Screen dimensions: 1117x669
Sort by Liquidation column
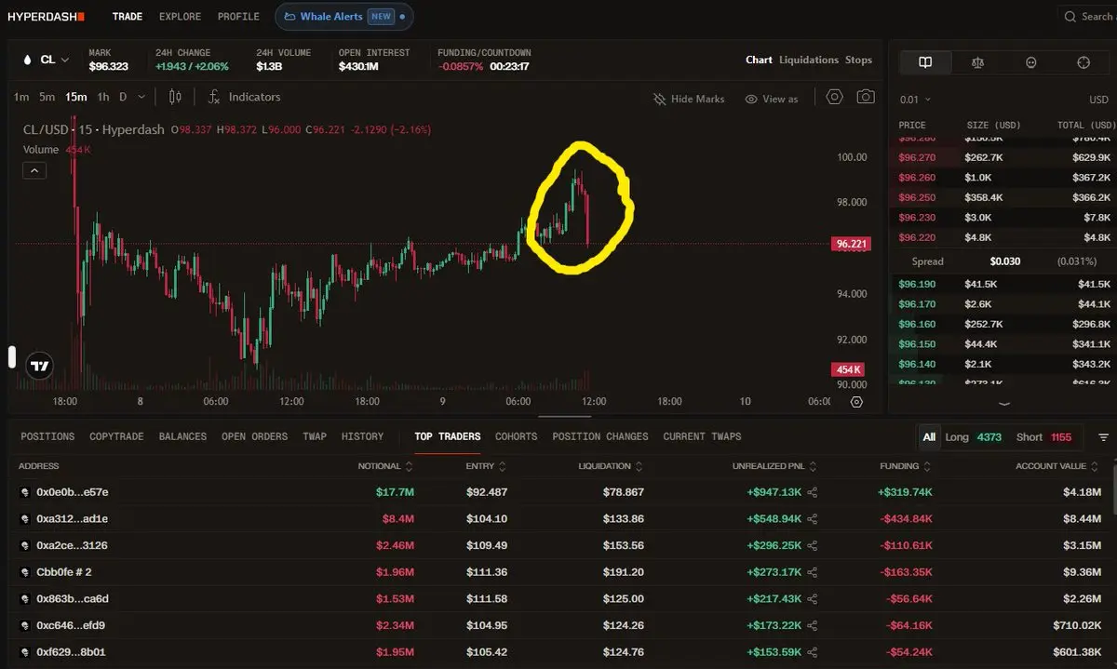coord(611,466)
